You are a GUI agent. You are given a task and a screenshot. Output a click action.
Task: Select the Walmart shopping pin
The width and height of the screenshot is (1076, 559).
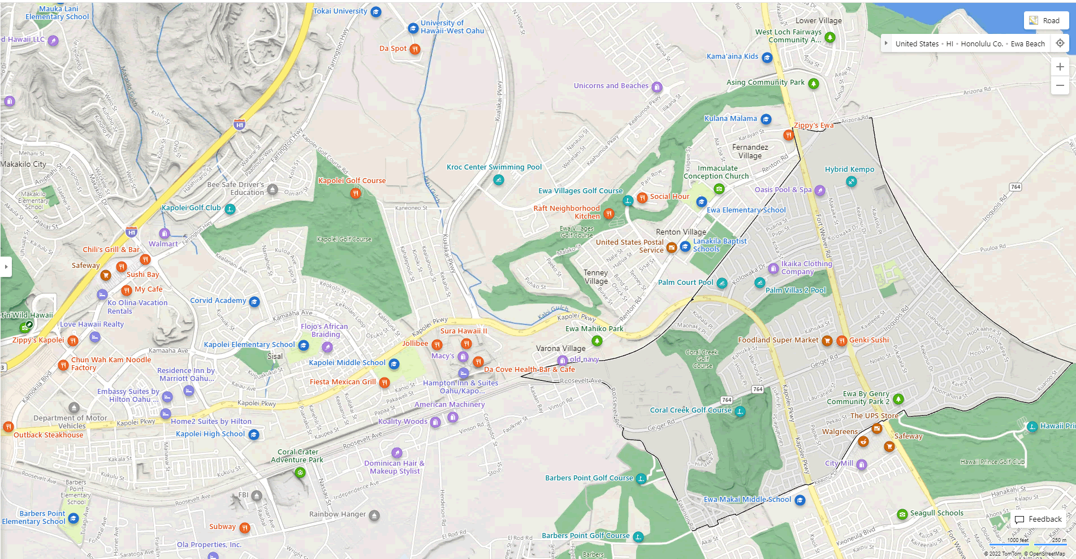tap(163, 232)
